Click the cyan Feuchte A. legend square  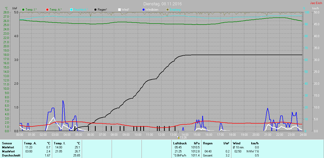click(x=71, y=10)
